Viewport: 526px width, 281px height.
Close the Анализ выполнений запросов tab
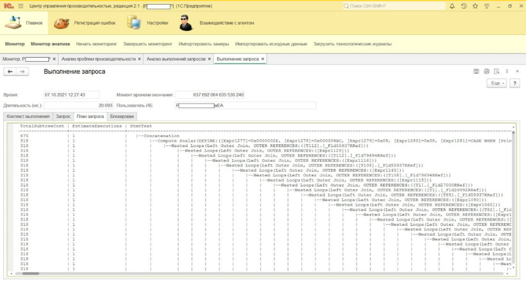pos(209,59)
